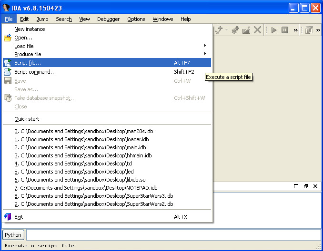Open recent file SuperStarWars2.idb

point(107,204)
